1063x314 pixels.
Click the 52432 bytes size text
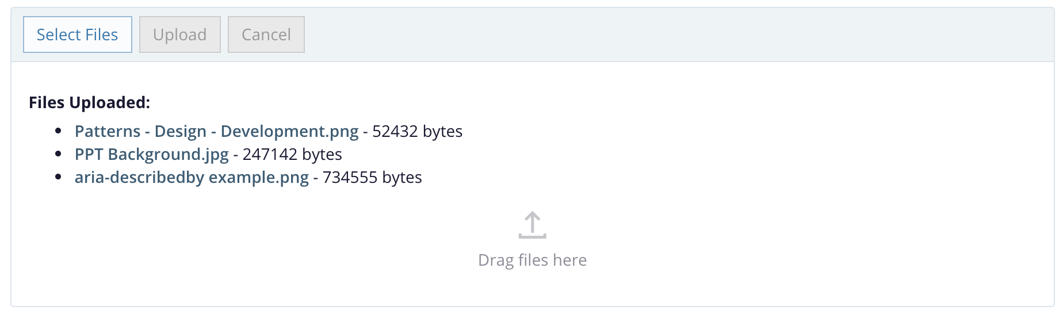(417, 132)
